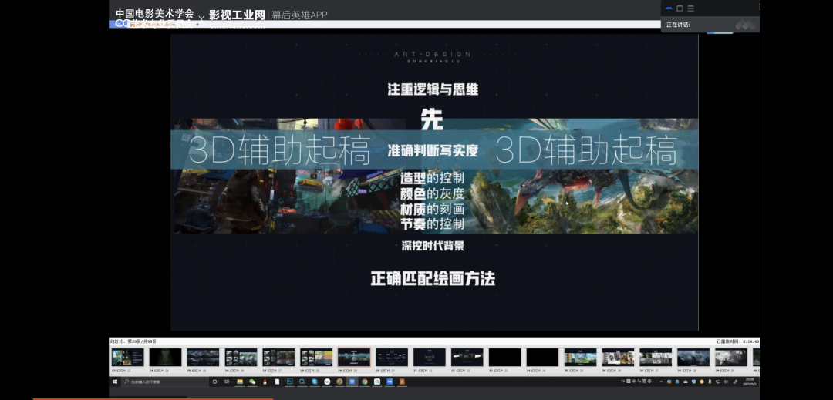Launch Photoshop from the taskbar
The height and width of the screenshot is (400, 833).
(290, 382)
